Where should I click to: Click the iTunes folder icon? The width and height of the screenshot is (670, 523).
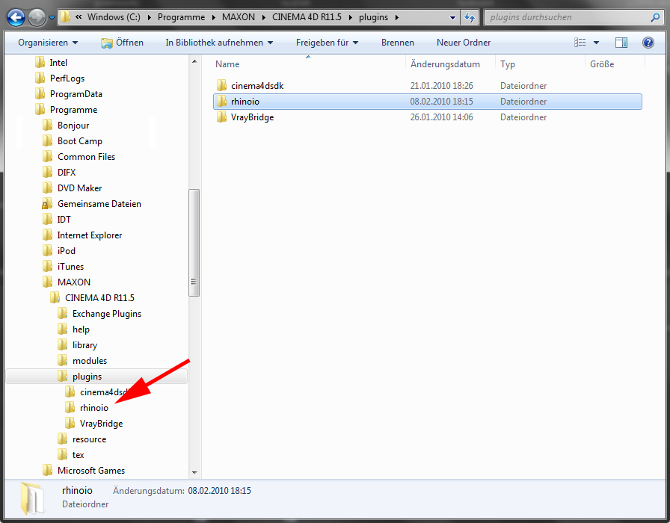[x=47, y=267]
